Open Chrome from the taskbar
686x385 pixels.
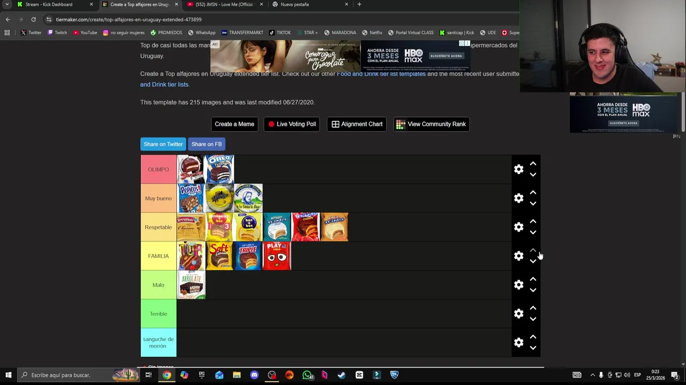pyautogui.click(x=167, y=375)
